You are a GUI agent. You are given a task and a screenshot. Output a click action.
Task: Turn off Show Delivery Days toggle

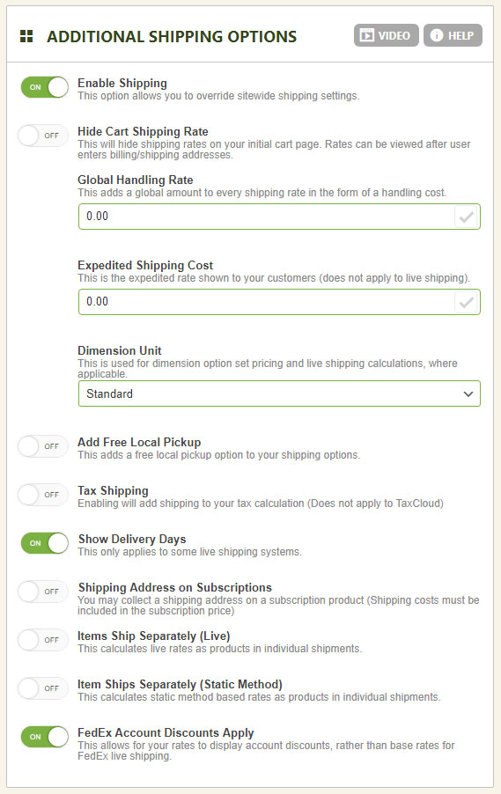point(45,543)
